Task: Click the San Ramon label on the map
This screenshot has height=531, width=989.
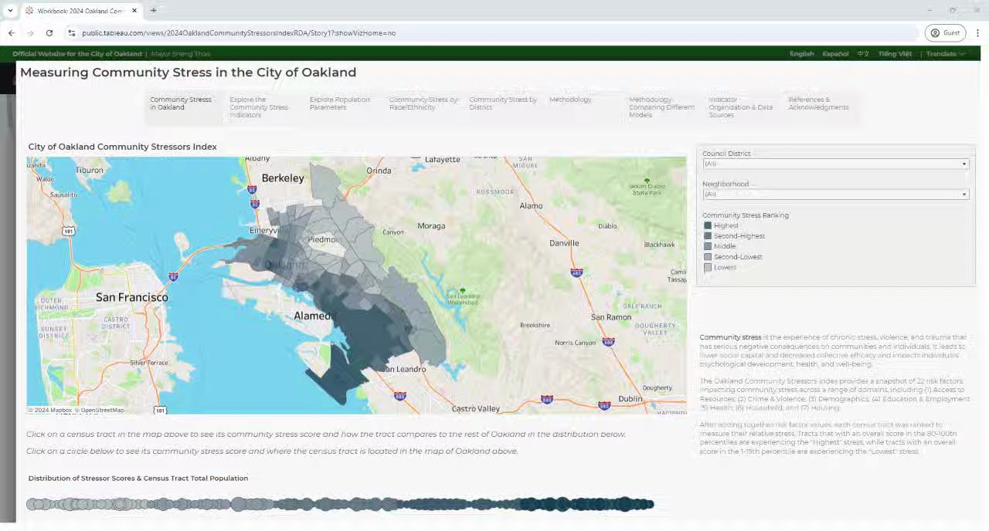Action: click(x=611, y=317)
